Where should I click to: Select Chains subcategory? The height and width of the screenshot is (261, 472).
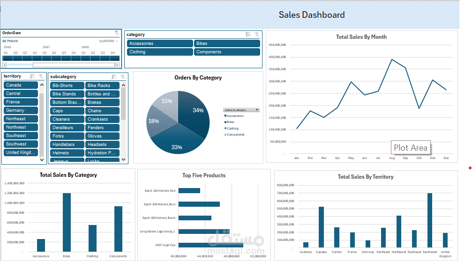tap(102, 111)
